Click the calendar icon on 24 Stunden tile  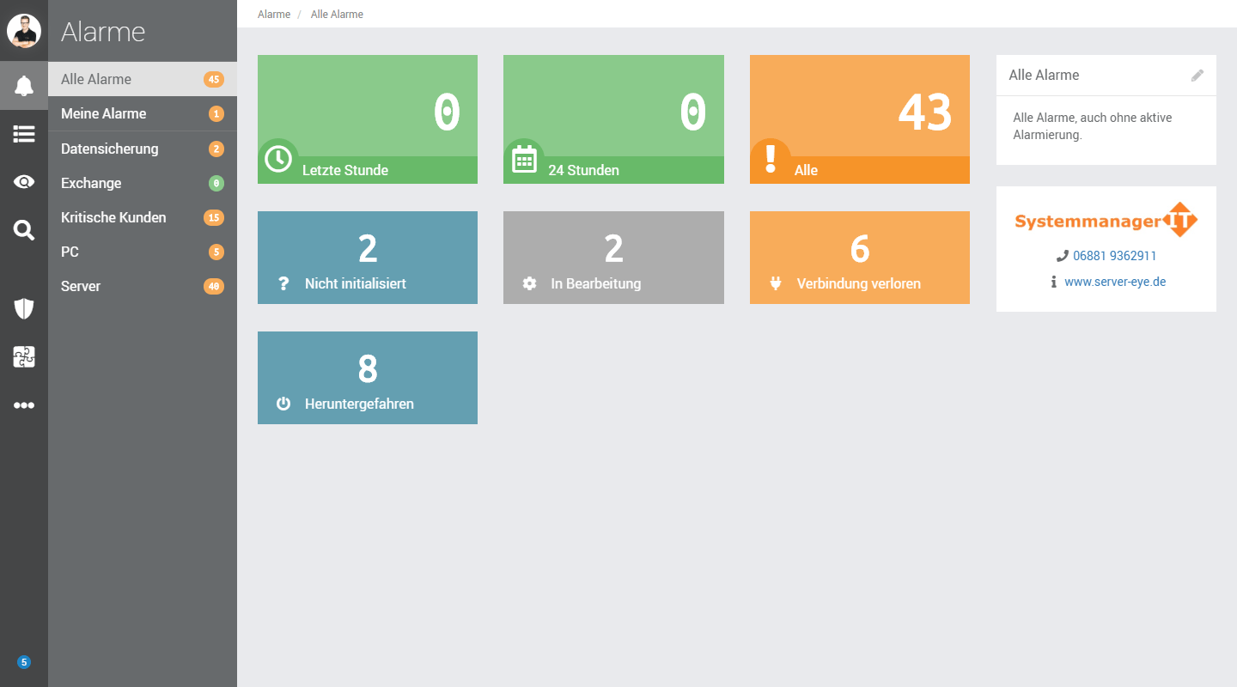coord(525,158)
